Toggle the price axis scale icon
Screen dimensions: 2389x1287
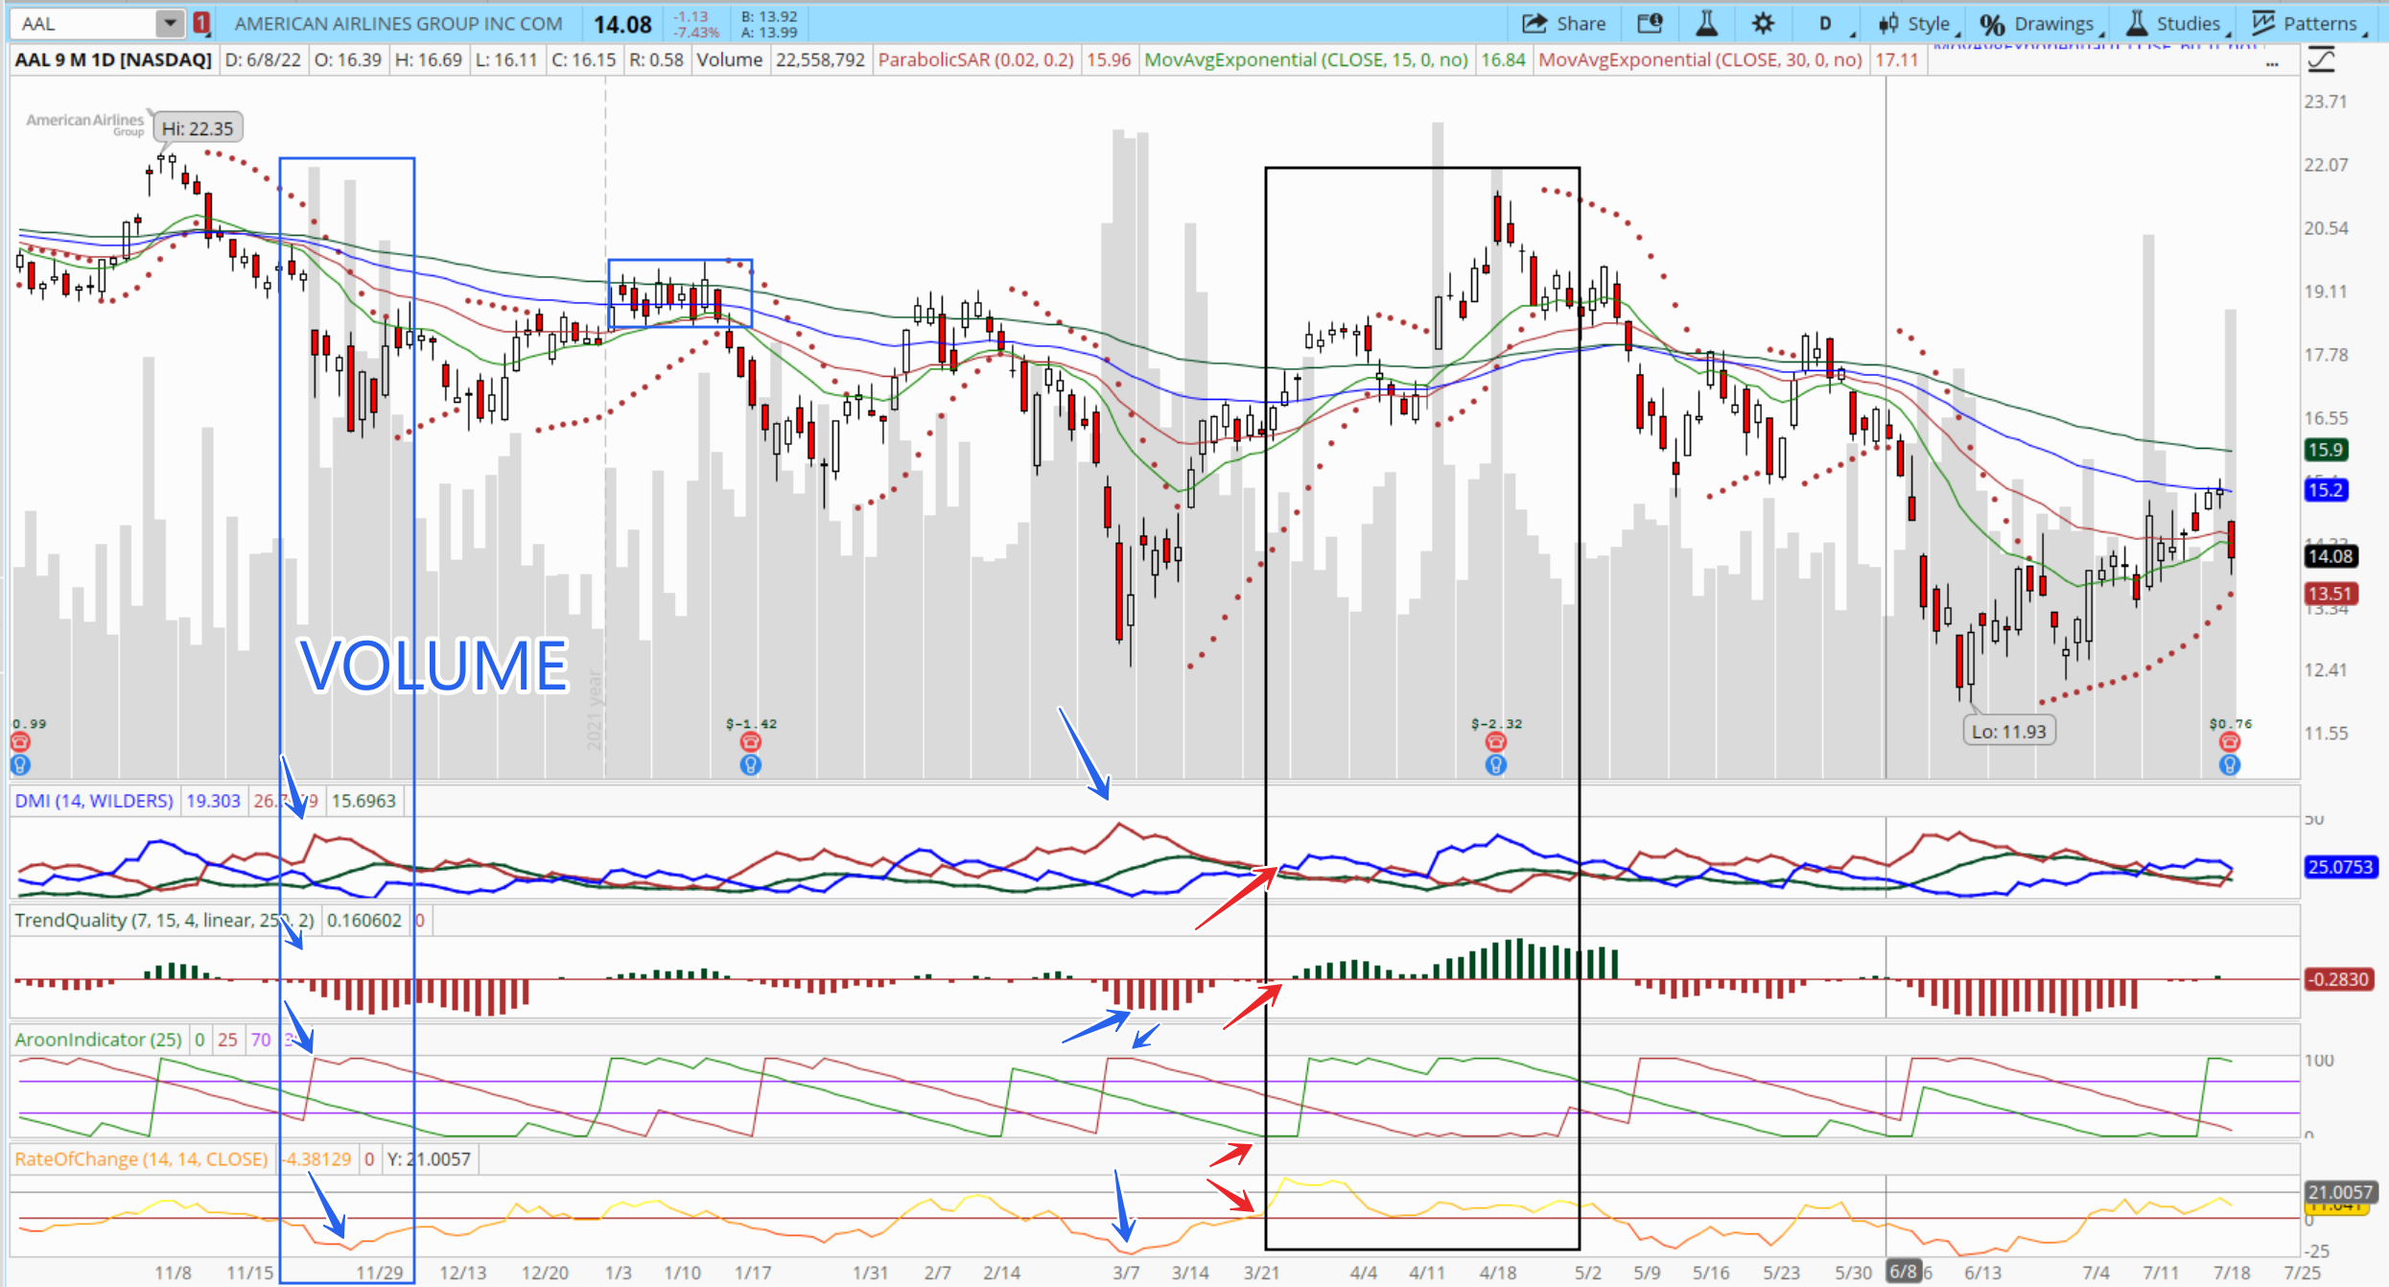point(2321,60)
